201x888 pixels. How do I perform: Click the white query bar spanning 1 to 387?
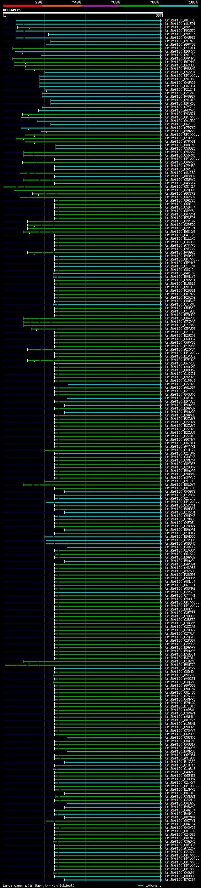coord(83,13)
